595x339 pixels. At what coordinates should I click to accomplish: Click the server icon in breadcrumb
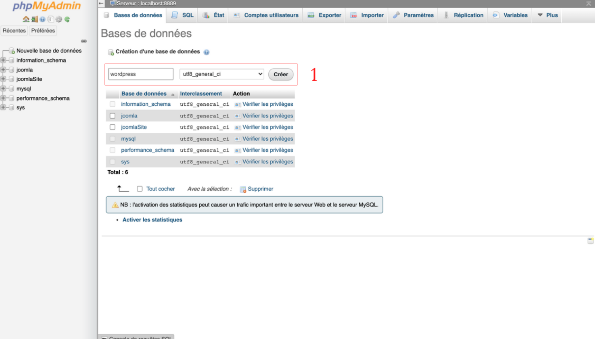pyautogui.click(x=113, y=3)
